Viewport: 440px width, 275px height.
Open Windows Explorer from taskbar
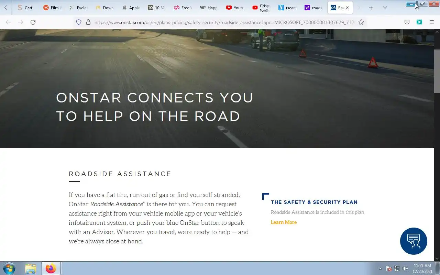click(x=31, y=268)
